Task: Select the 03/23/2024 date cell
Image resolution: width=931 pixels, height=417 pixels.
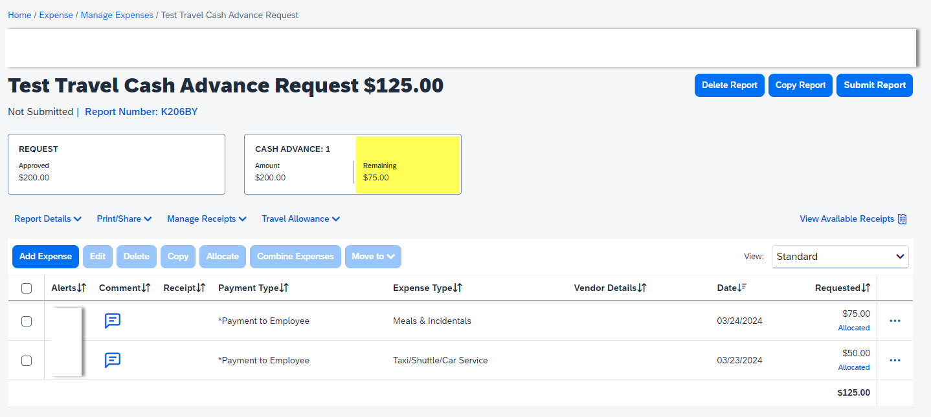Action: pyautogui.click(x=739, y=360)
